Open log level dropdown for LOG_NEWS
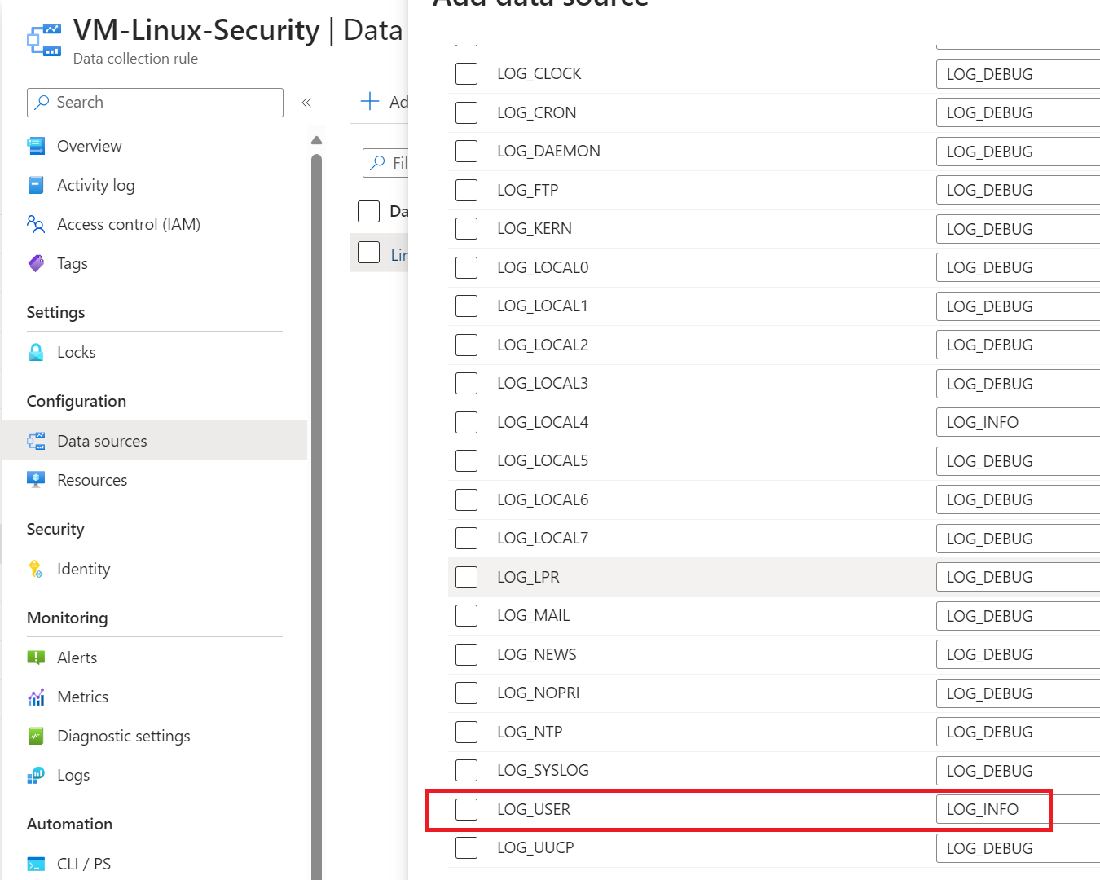This screenshot has height=880, width=1100. pyautogui.click(x=1018, y=654)
